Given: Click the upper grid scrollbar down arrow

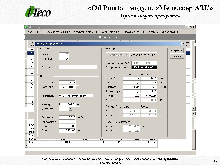Looking at the screenshot, I should point(194,109).
